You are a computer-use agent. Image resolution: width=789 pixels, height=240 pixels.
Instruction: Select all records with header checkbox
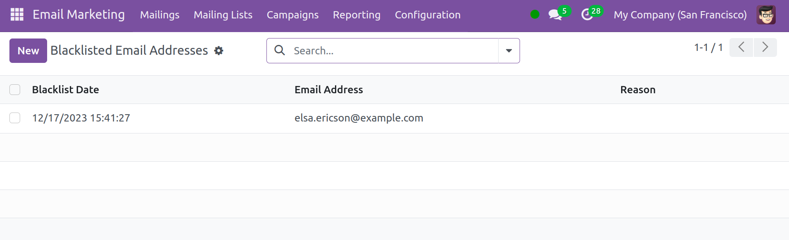15,90
